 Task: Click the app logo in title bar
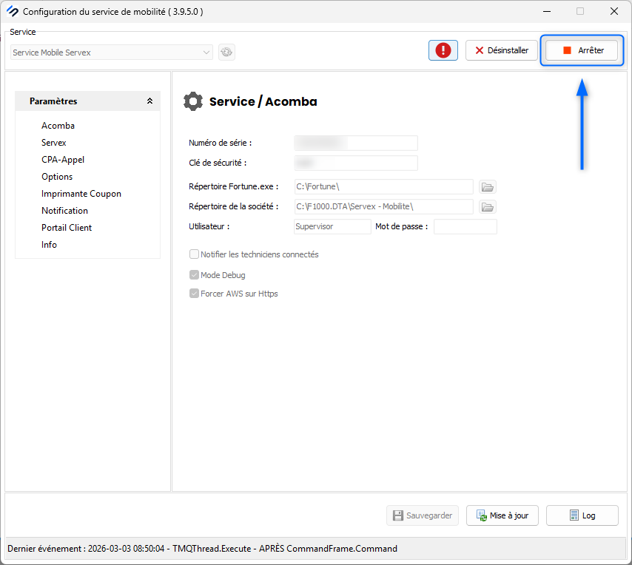tap(12, 12)
